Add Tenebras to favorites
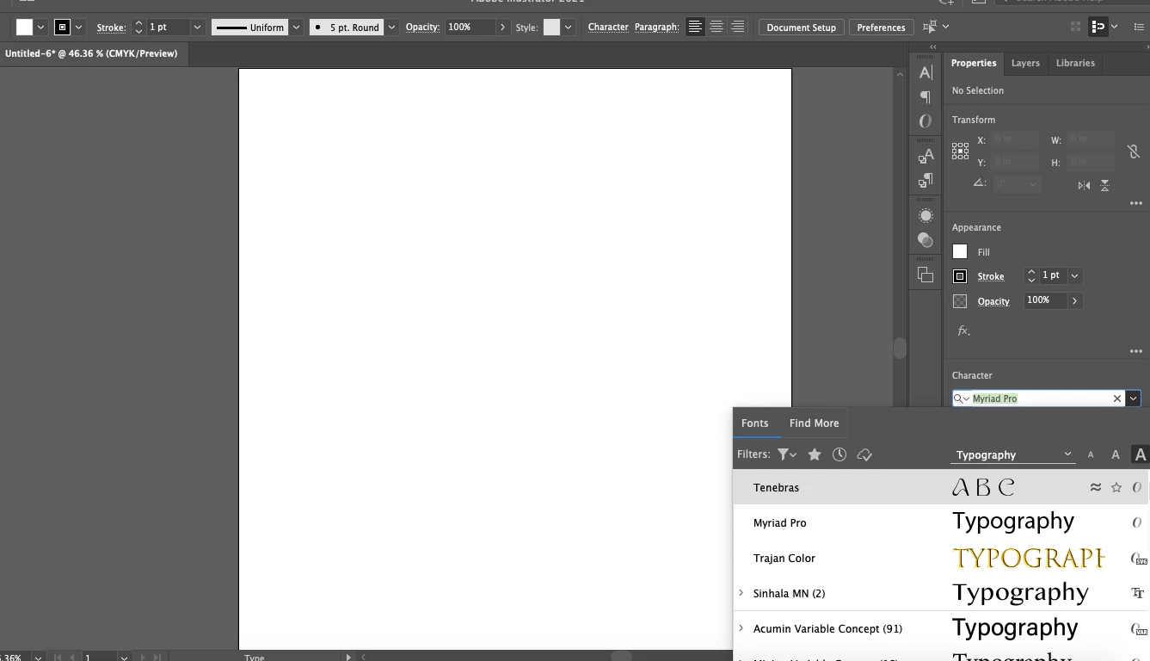Viewport: 1150px width, 661px height. pos(1116,487)
